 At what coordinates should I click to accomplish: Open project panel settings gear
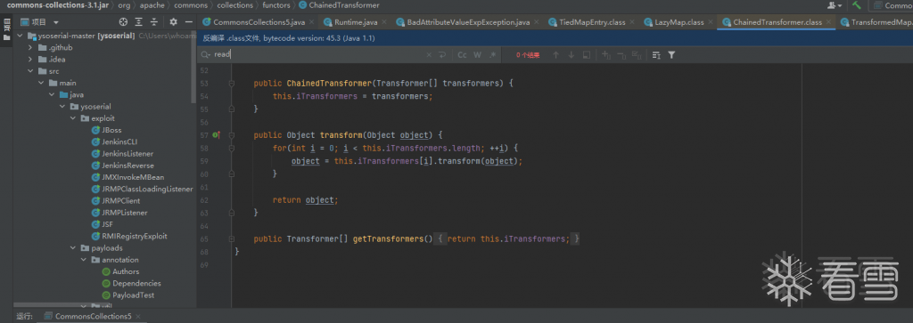click(x=174, y=22)
